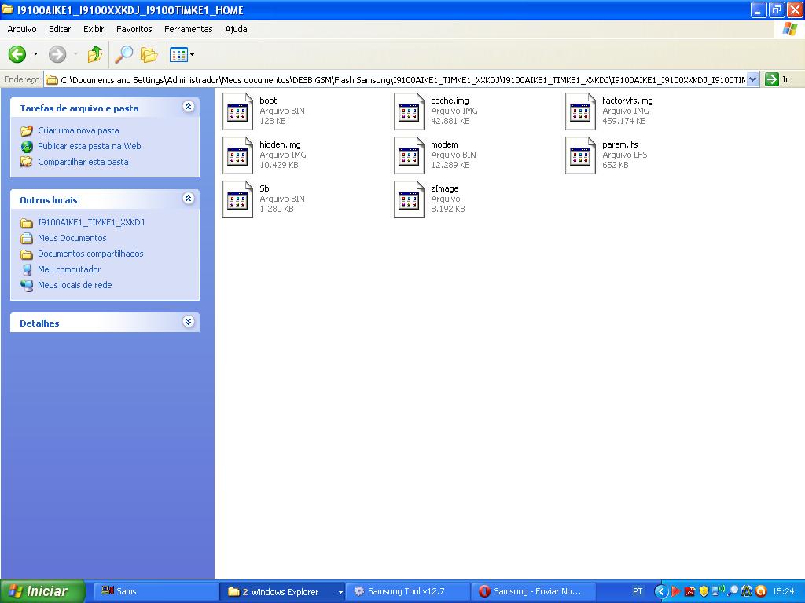This screenshot has width=805, height=603.
Task: Select the Sbl file icon
Action: [x=237, y=199]
